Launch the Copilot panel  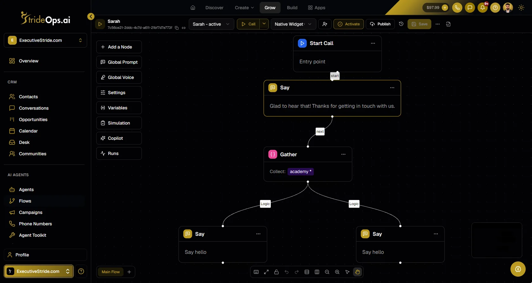coord(119,138)
